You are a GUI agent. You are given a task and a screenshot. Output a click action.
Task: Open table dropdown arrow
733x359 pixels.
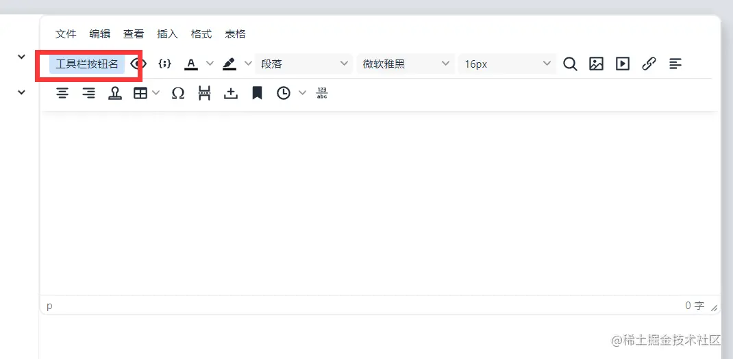156,93
